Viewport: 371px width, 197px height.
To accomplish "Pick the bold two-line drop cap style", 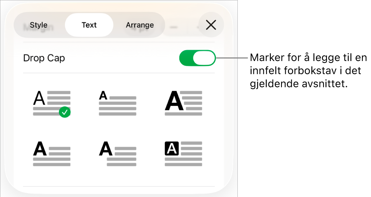I will coord(52,154).
